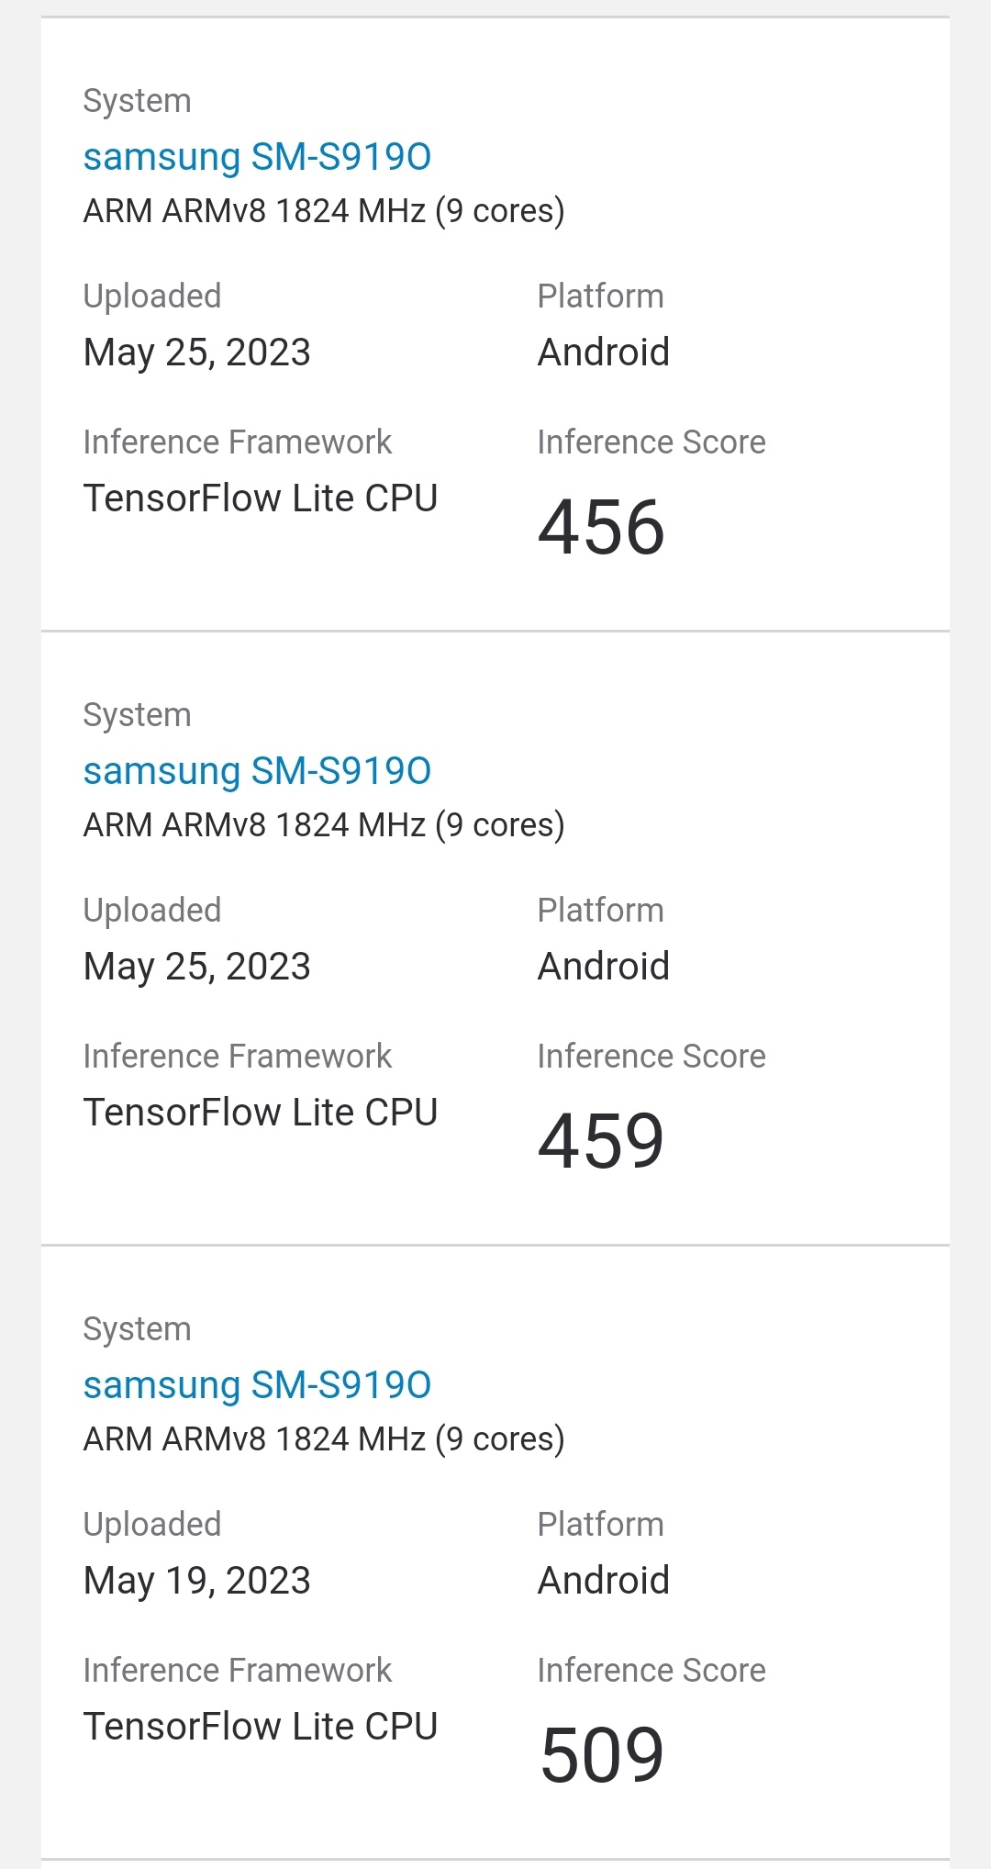Click the first May 25, 2023 upload date
Image resolution: width=991 pixels, height=1869 pixels.
[x=196, y=352]
